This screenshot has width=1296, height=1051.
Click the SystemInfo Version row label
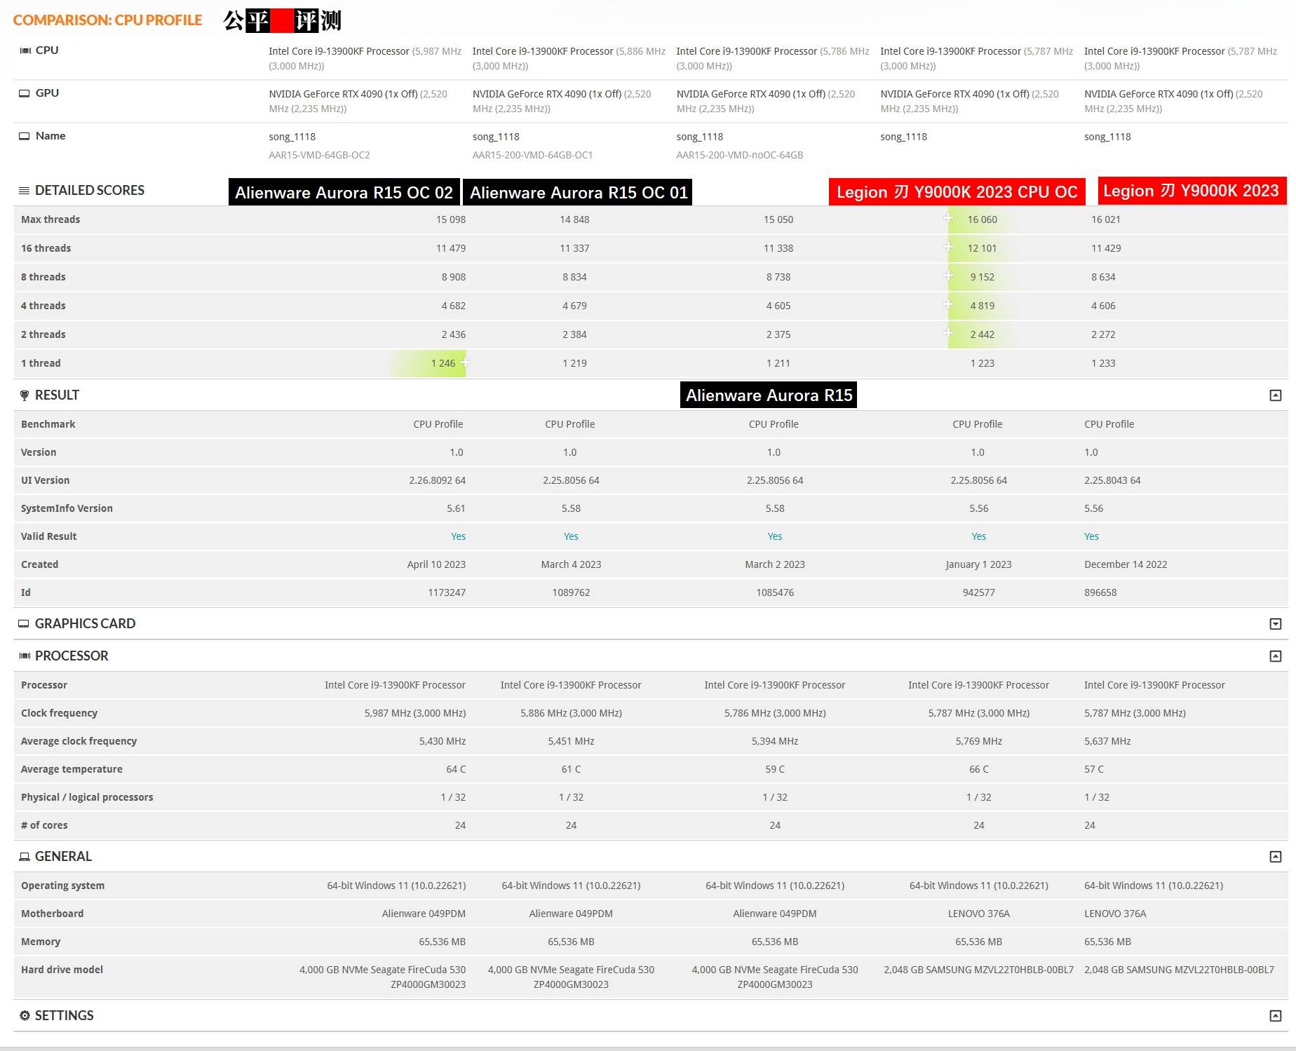coord(67,508)
